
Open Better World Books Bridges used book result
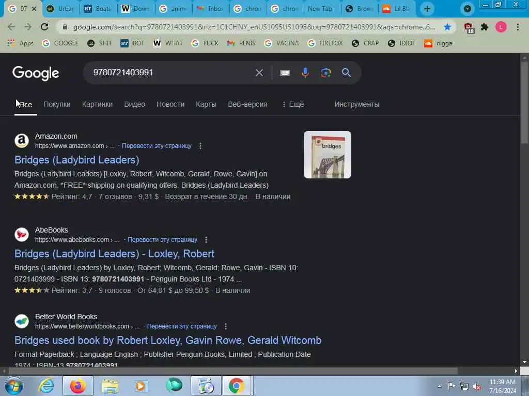pyautogui.click(x=168, y=340)
